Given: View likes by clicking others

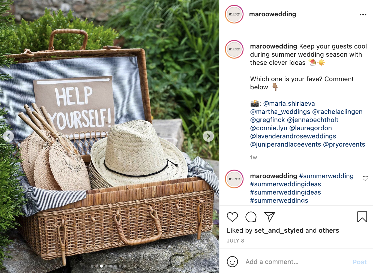Looking at the screenshot, I should [329, 230].
